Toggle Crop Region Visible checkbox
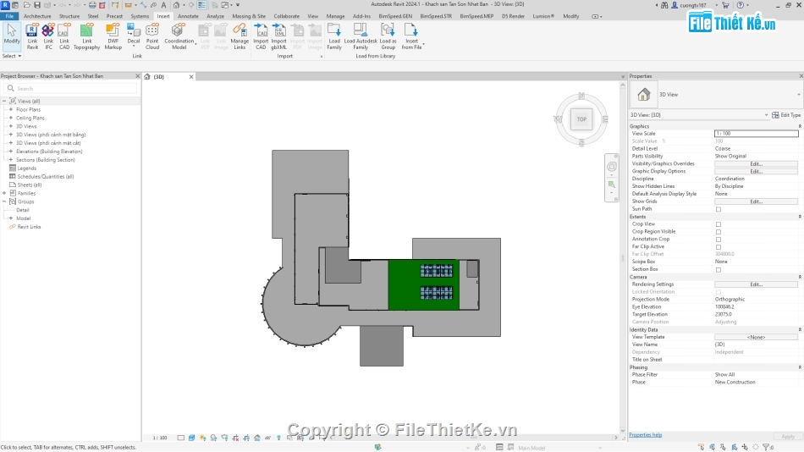Image resolution: width=804 pixels, height=452 pixels. click(719, 232)
